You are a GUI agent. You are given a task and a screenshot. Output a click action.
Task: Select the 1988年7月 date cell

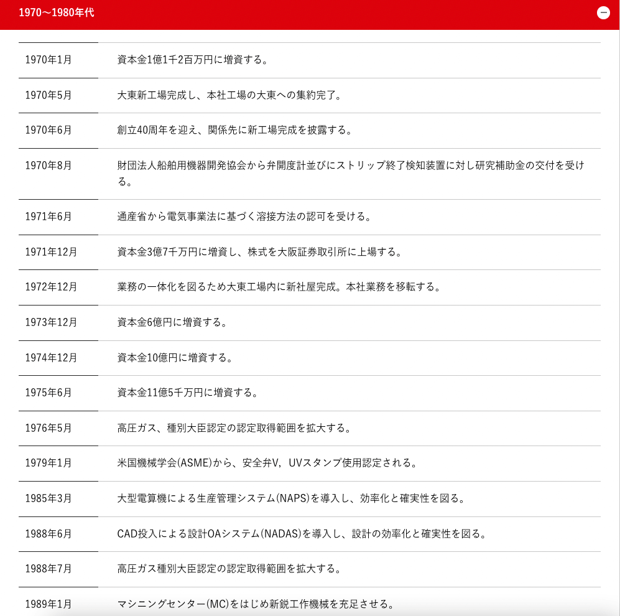[x=49, y=569]
